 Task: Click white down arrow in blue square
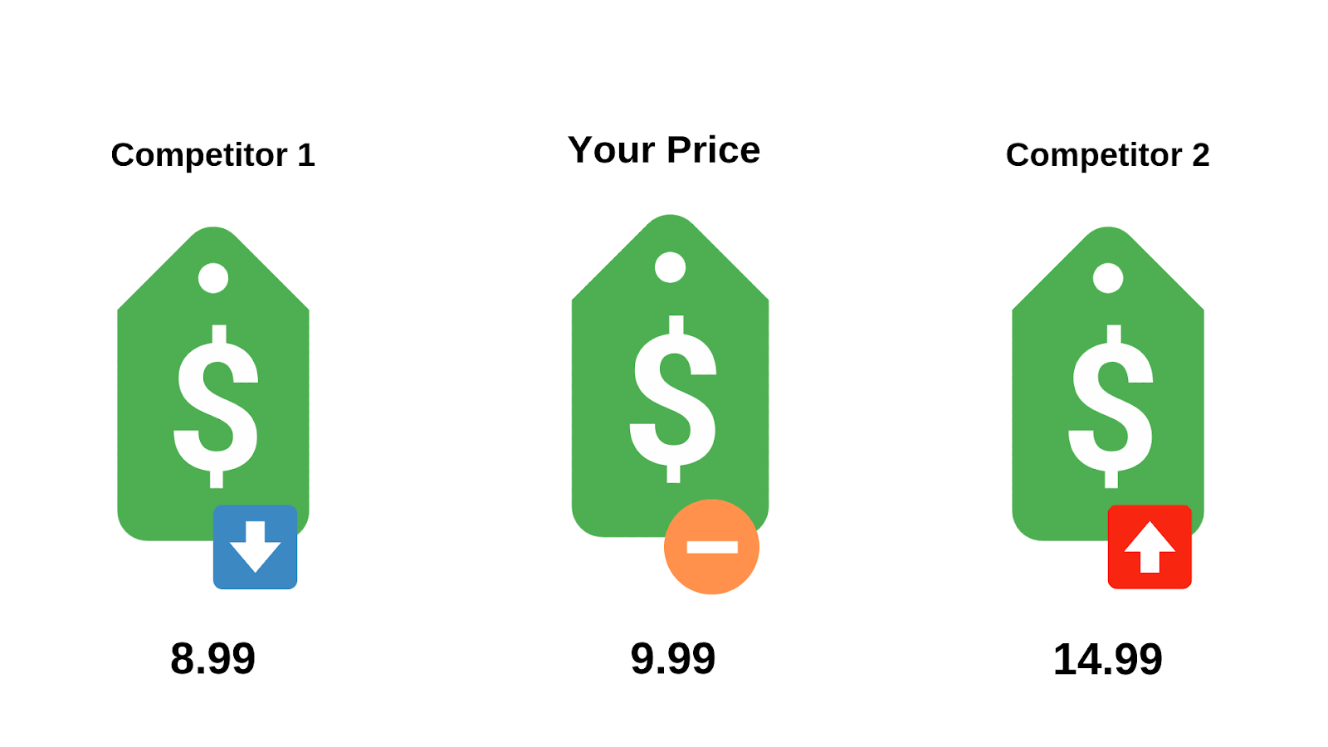click(255, 549)
